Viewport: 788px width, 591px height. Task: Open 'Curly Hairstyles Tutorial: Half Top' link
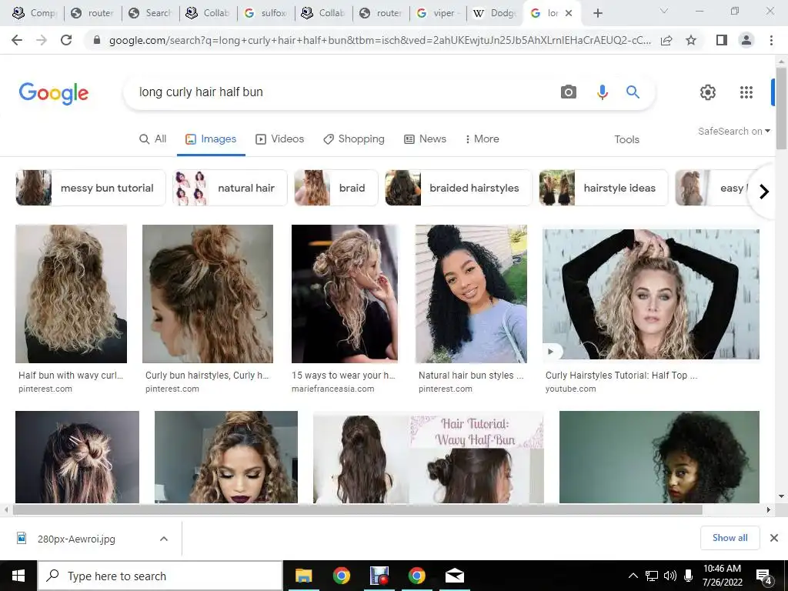[x=621, y=375]
